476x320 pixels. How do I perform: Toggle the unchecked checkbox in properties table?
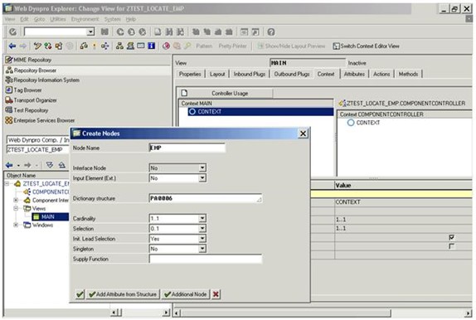pyautogui.click(x=452, y=246)
